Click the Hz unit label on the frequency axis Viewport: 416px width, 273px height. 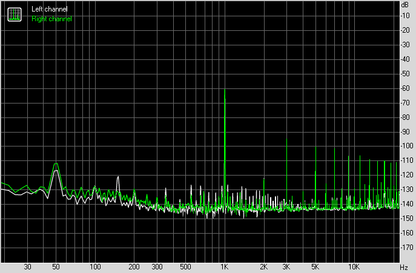(x=404, y=267)
